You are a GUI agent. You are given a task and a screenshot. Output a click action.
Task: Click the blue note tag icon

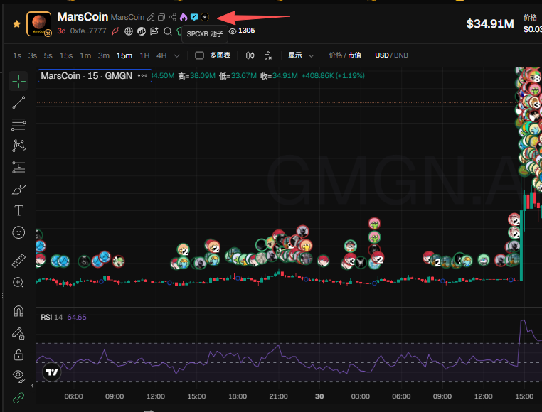tap(194, 17)
